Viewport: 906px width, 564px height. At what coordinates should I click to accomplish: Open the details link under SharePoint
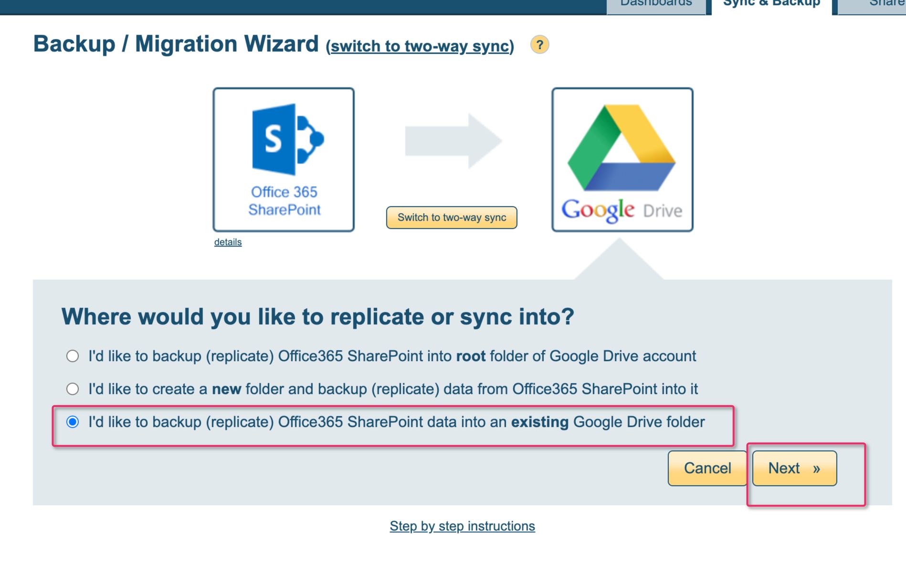pyautogui.click(x=228, y=242)
